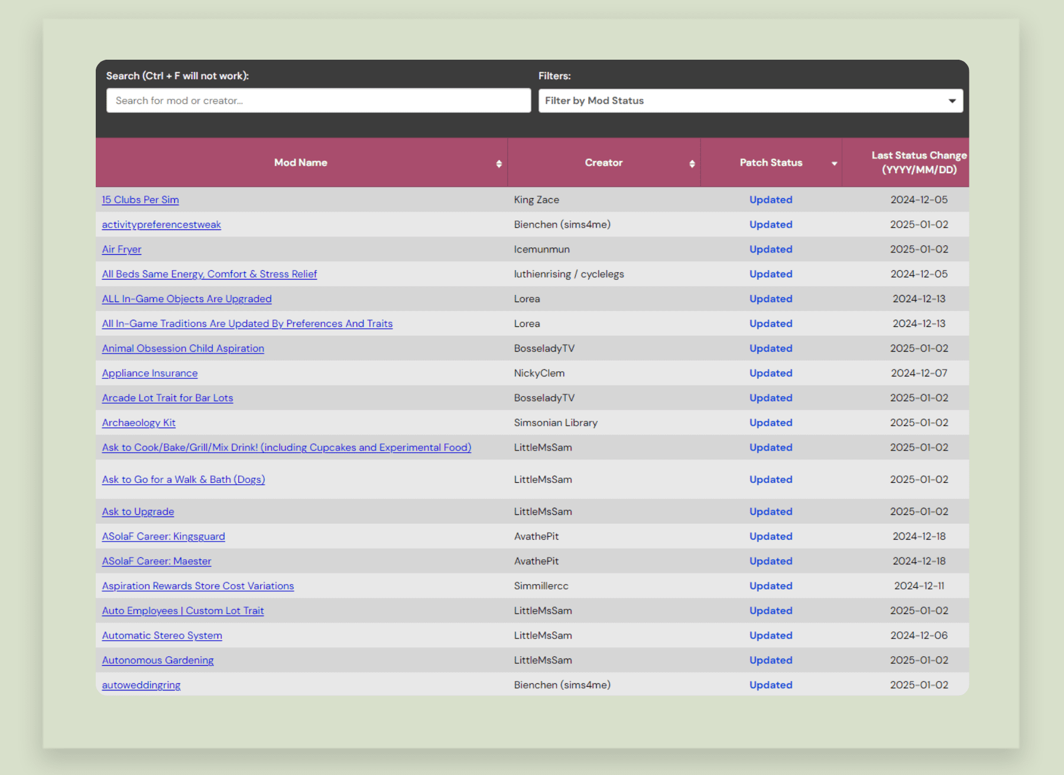
Task: Click Lorea in All In-Game Traditions row
Action: point(527,324)
